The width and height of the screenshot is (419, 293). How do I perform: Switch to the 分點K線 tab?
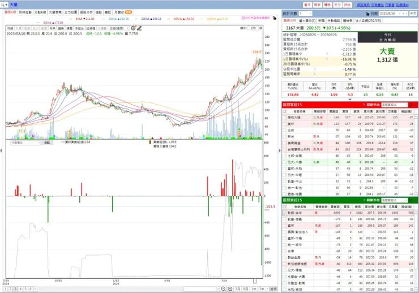point(40,12)
